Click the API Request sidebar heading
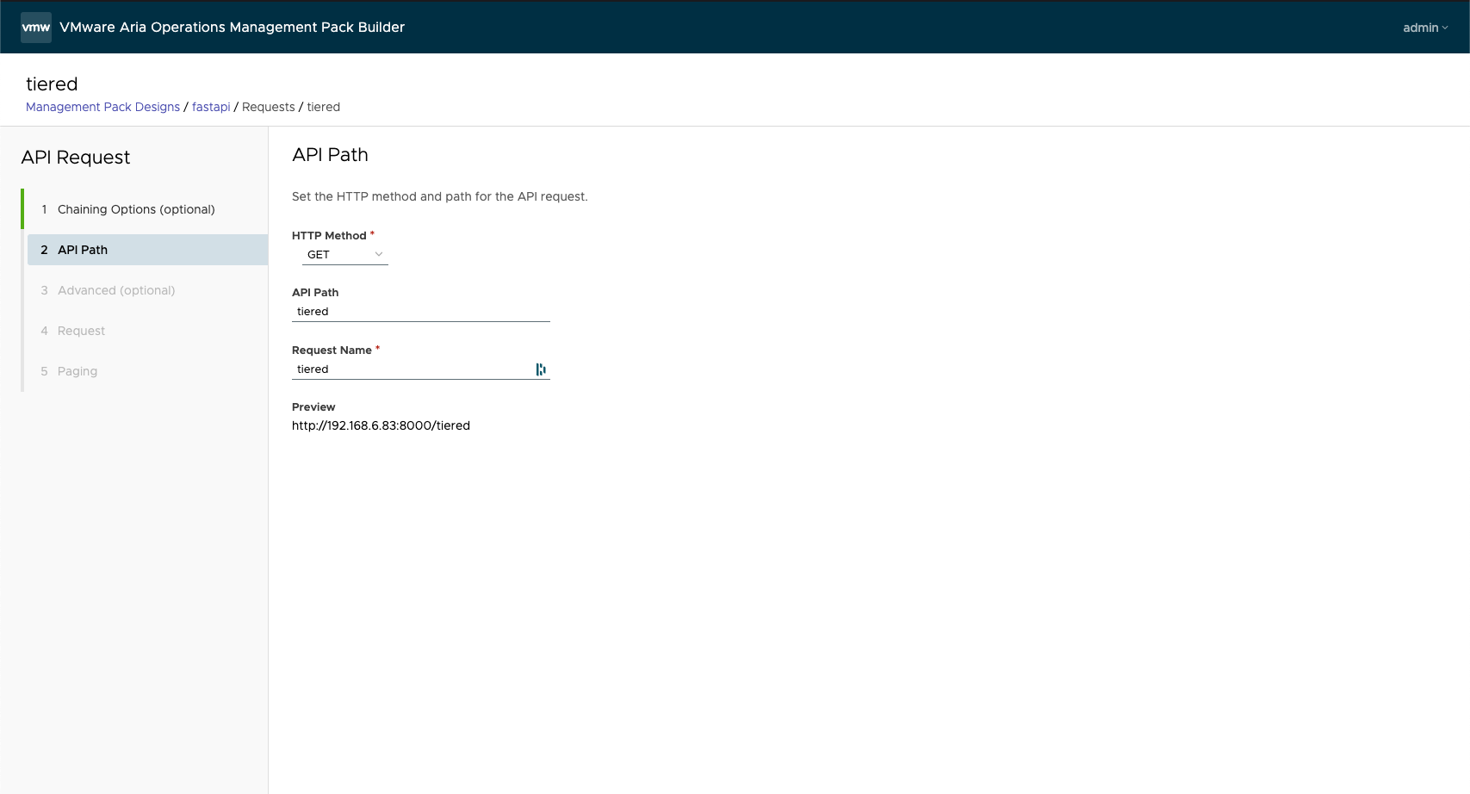The image size is (1470, 794). click(76, 158)
